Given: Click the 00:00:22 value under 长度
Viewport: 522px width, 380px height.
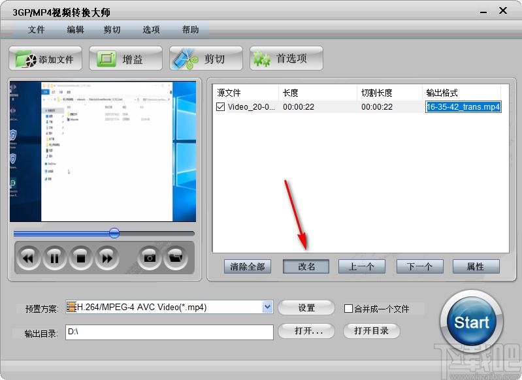Looking at the screenshot, I should 299,107.
